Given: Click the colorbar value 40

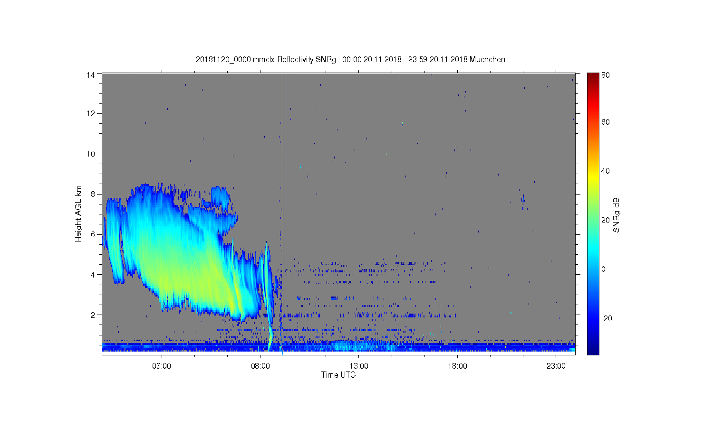Looking at the screenshot, I should (x=606, y=171).
